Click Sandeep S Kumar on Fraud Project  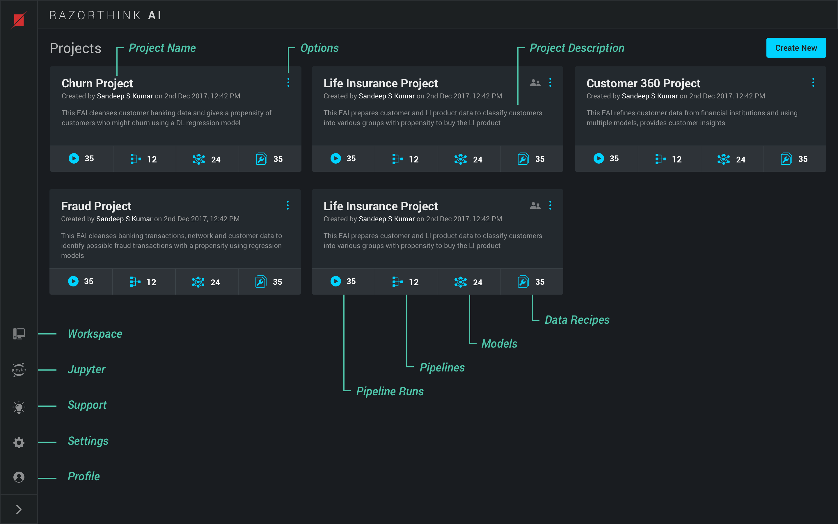(124, 219)
